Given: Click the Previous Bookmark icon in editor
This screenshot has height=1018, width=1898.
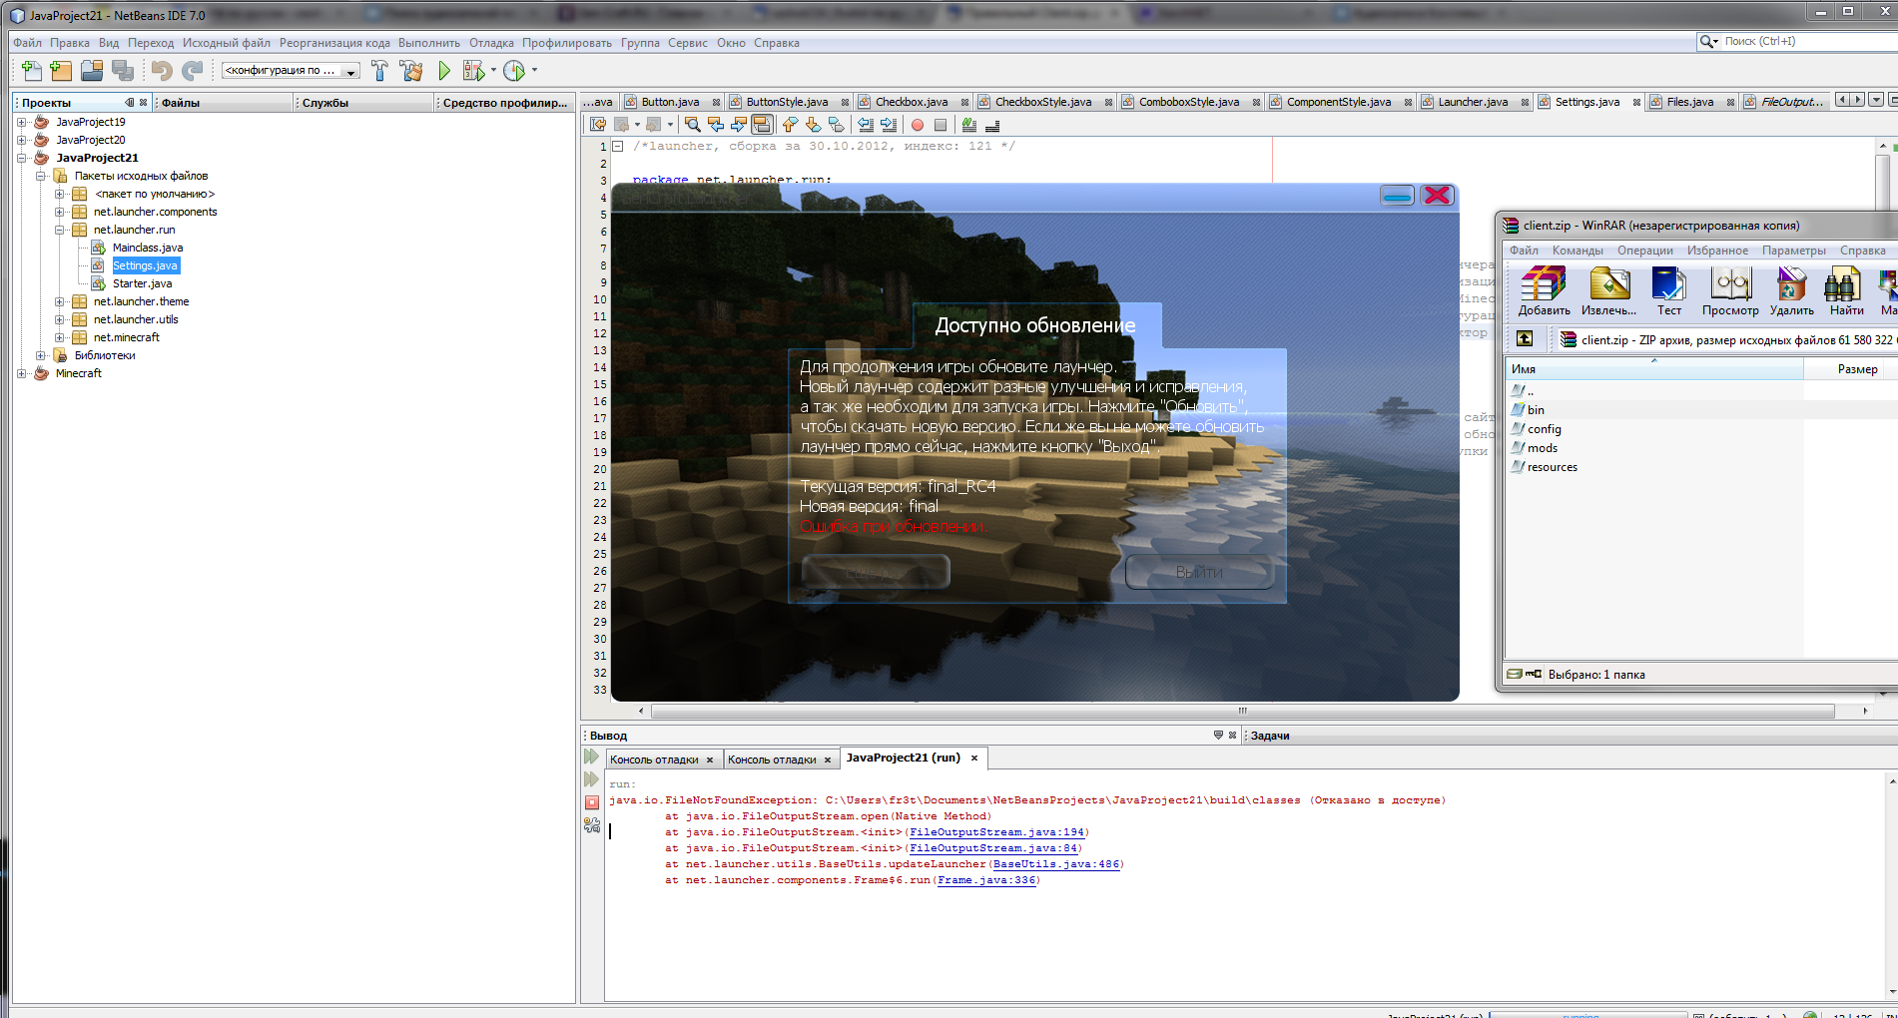Looking at the screenshot, I should click(790, 125).
